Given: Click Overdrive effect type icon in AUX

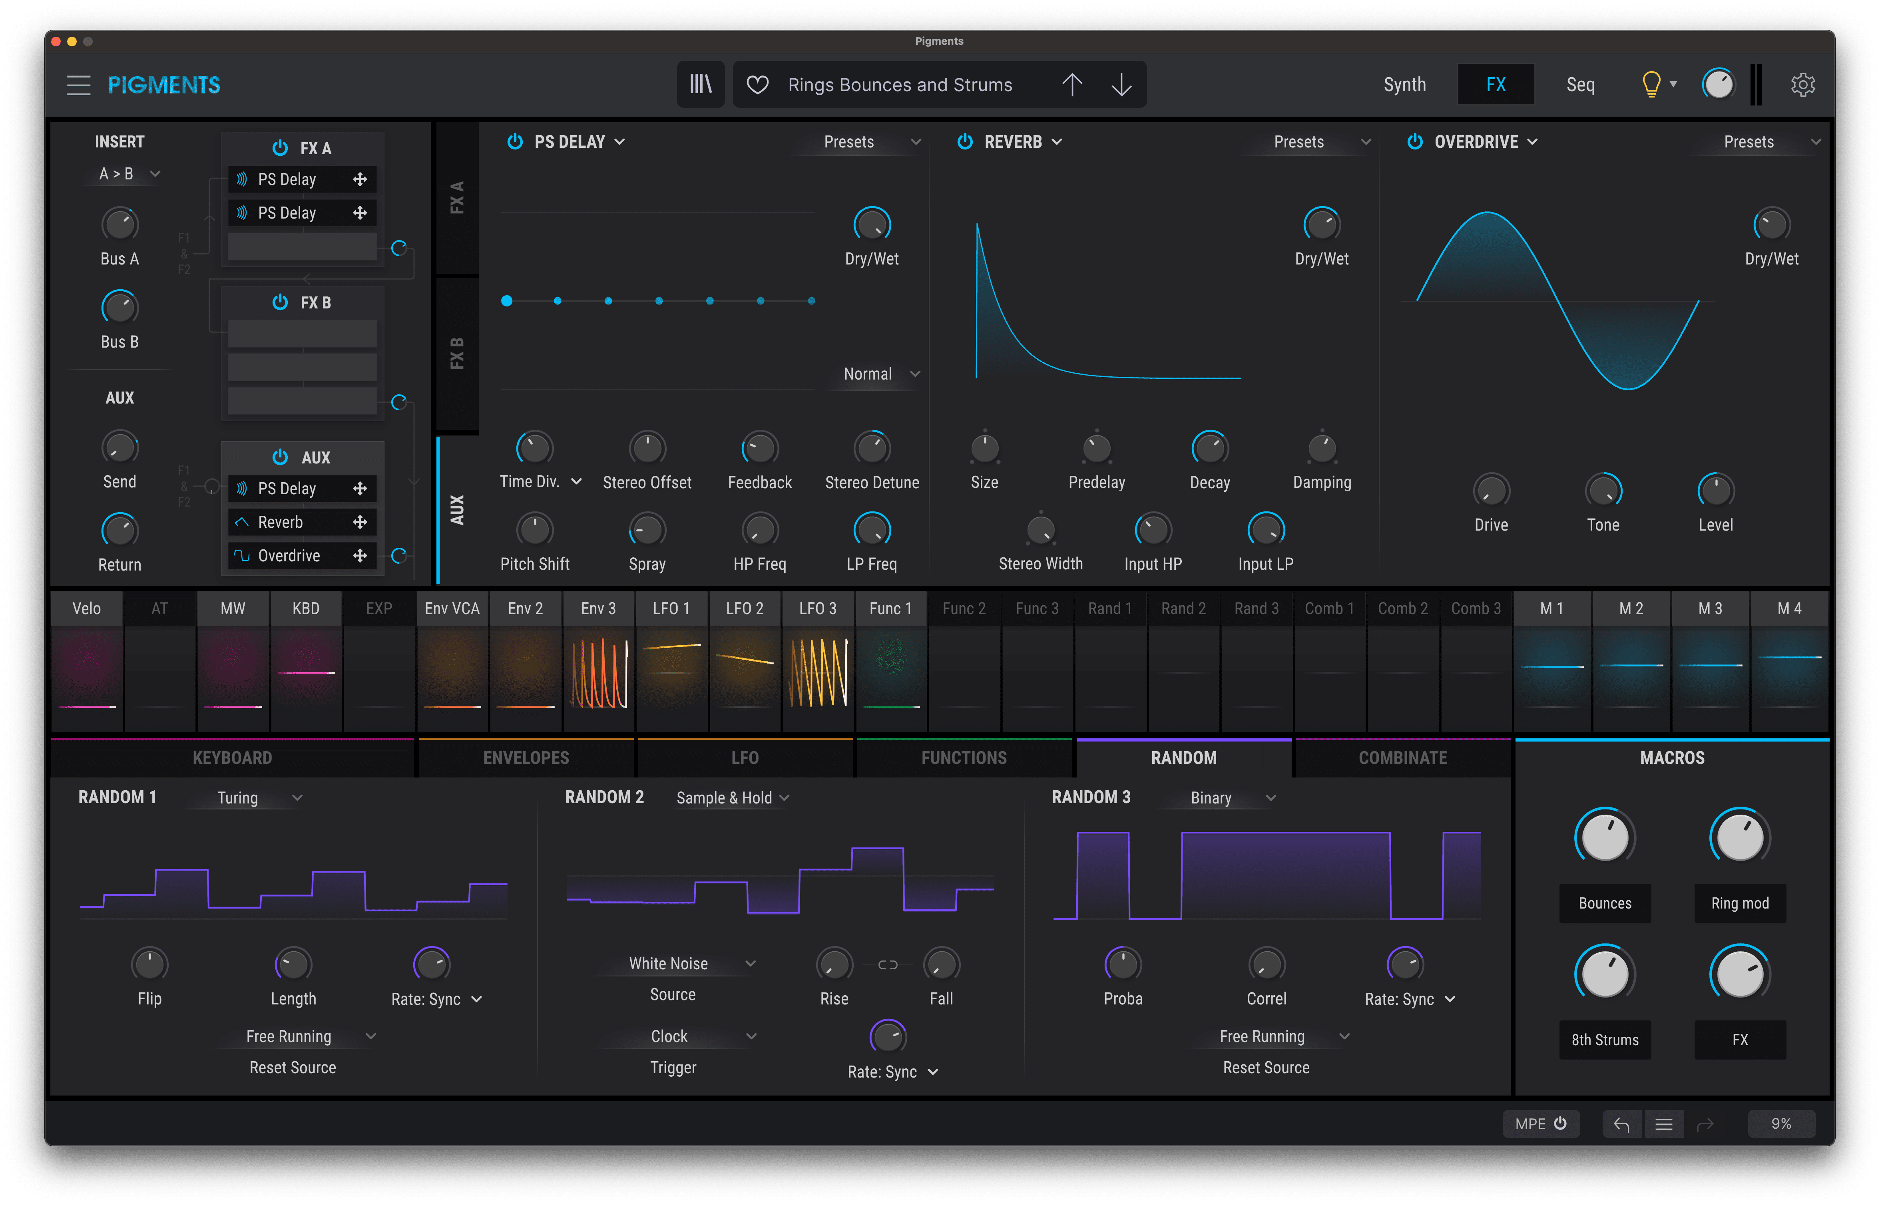Looking at the screenshot, I should pos(242,555).
